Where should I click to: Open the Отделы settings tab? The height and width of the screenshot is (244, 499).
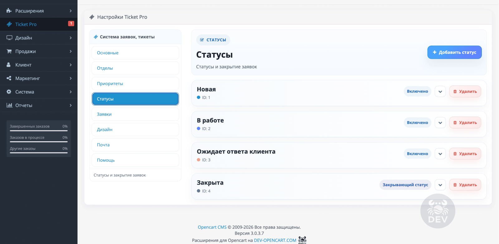(x=135, y=68)
